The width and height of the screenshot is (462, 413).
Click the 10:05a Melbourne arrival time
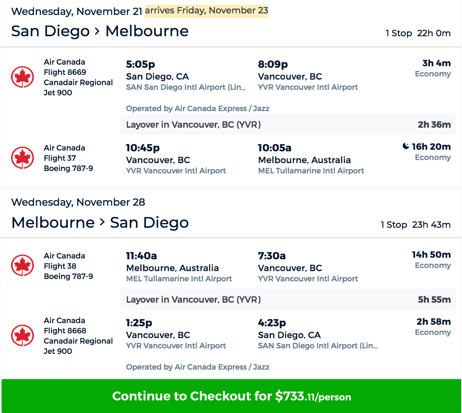click(274, 148)
